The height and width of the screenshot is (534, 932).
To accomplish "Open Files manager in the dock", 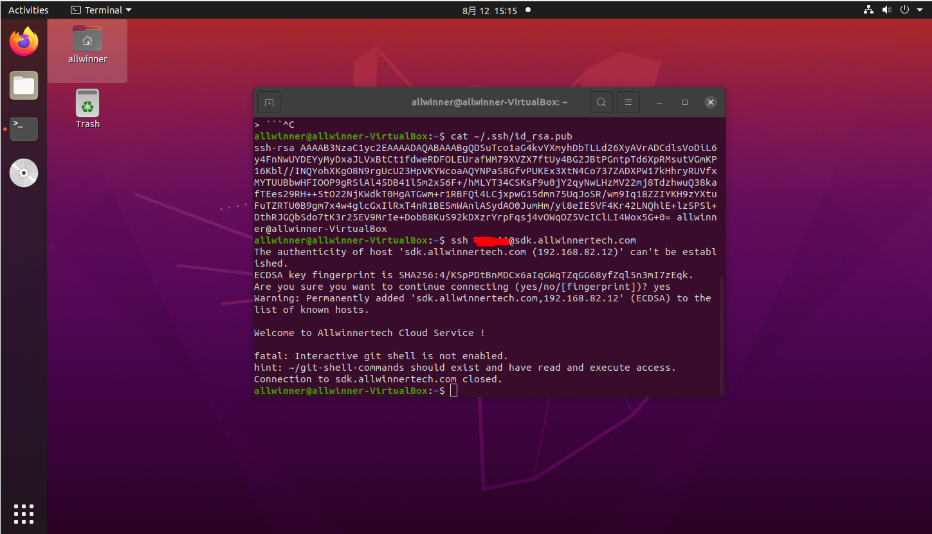I will tap(24, 85).
